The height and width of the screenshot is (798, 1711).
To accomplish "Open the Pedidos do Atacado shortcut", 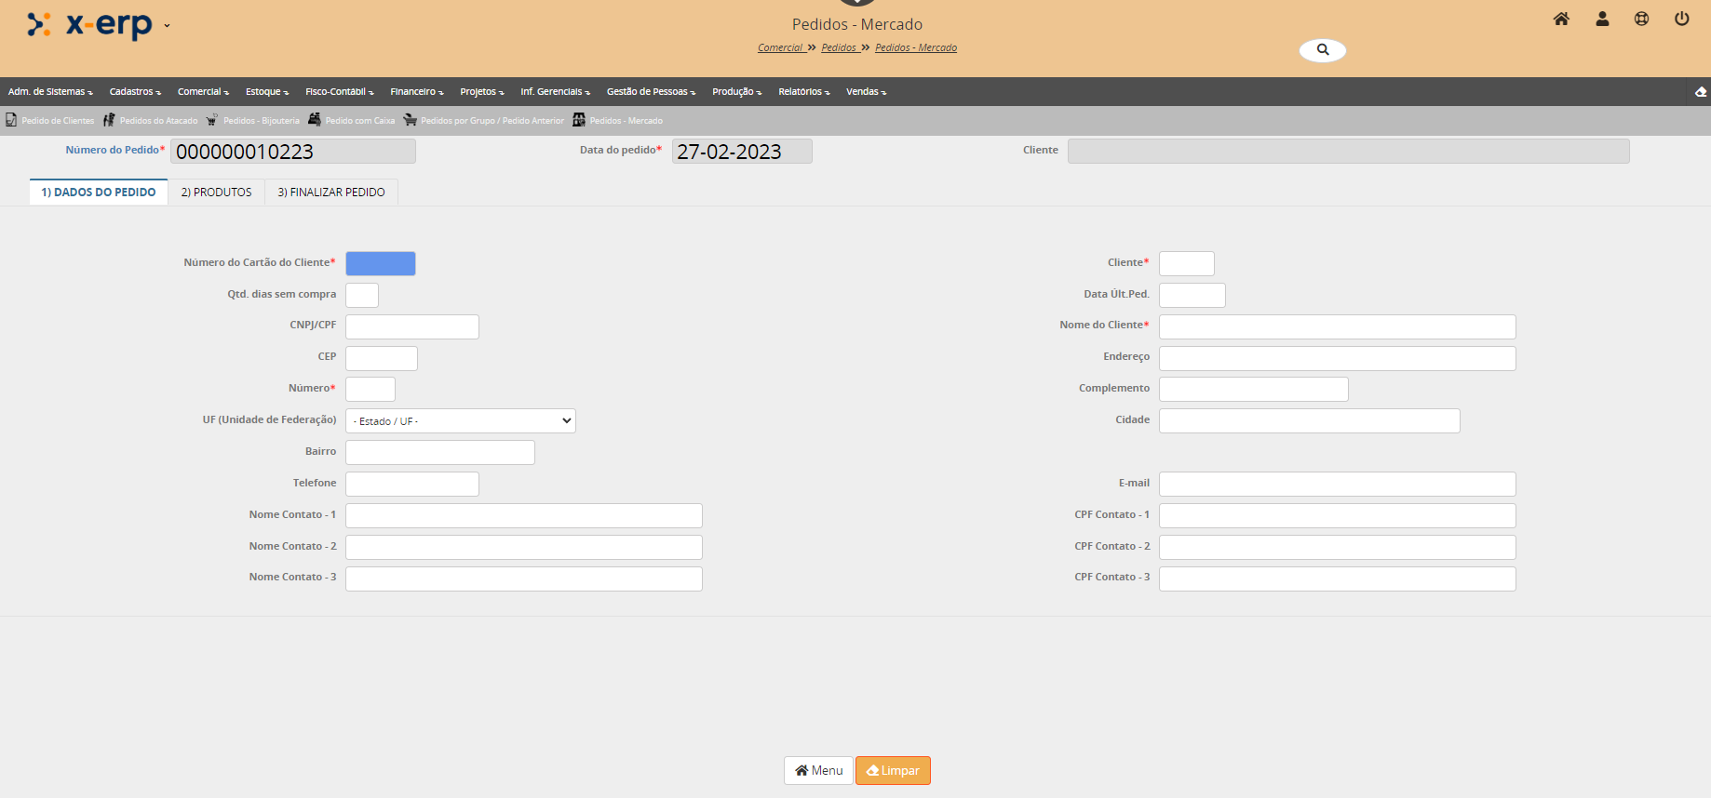I will [151, 121].
